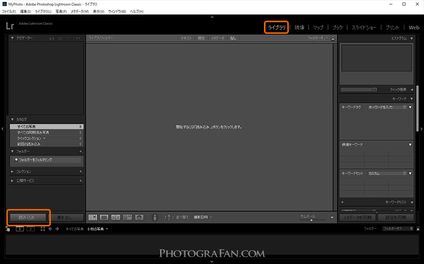The width and height of the screenshot is (424, 264).
Task: Select Text filter in library filter bar
Action: pyautogui.click(x=186, y=38)
